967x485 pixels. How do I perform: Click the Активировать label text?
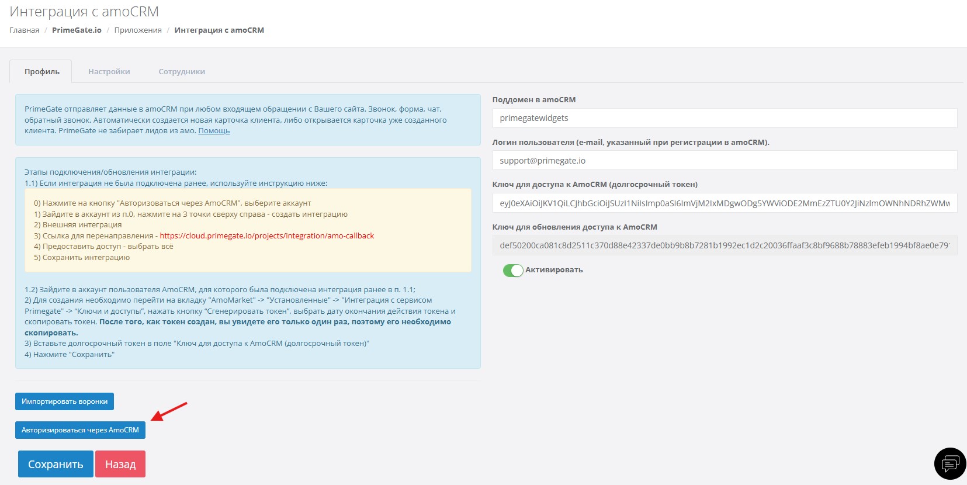click(x=554, y=269)
